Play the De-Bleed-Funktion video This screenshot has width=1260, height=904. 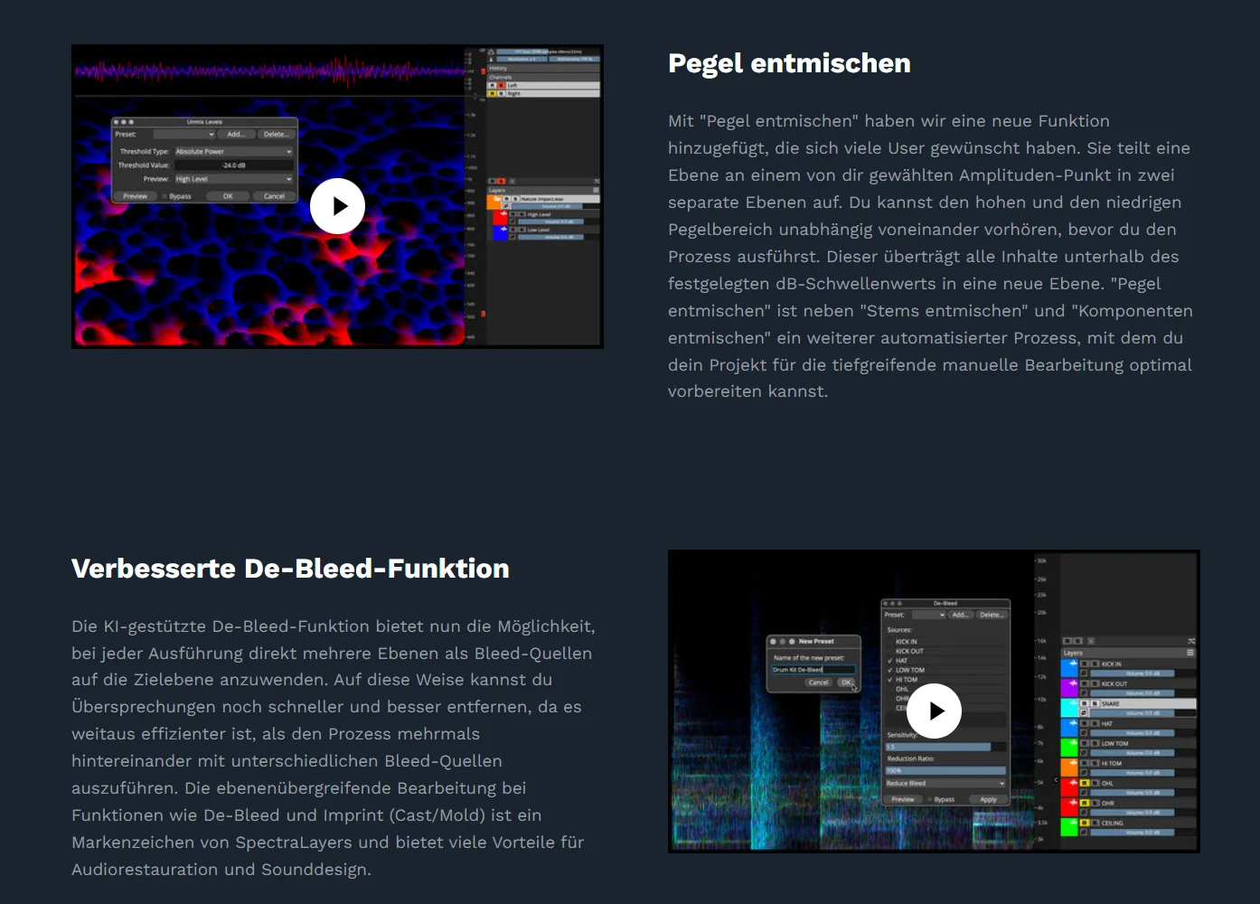[934, 711]
